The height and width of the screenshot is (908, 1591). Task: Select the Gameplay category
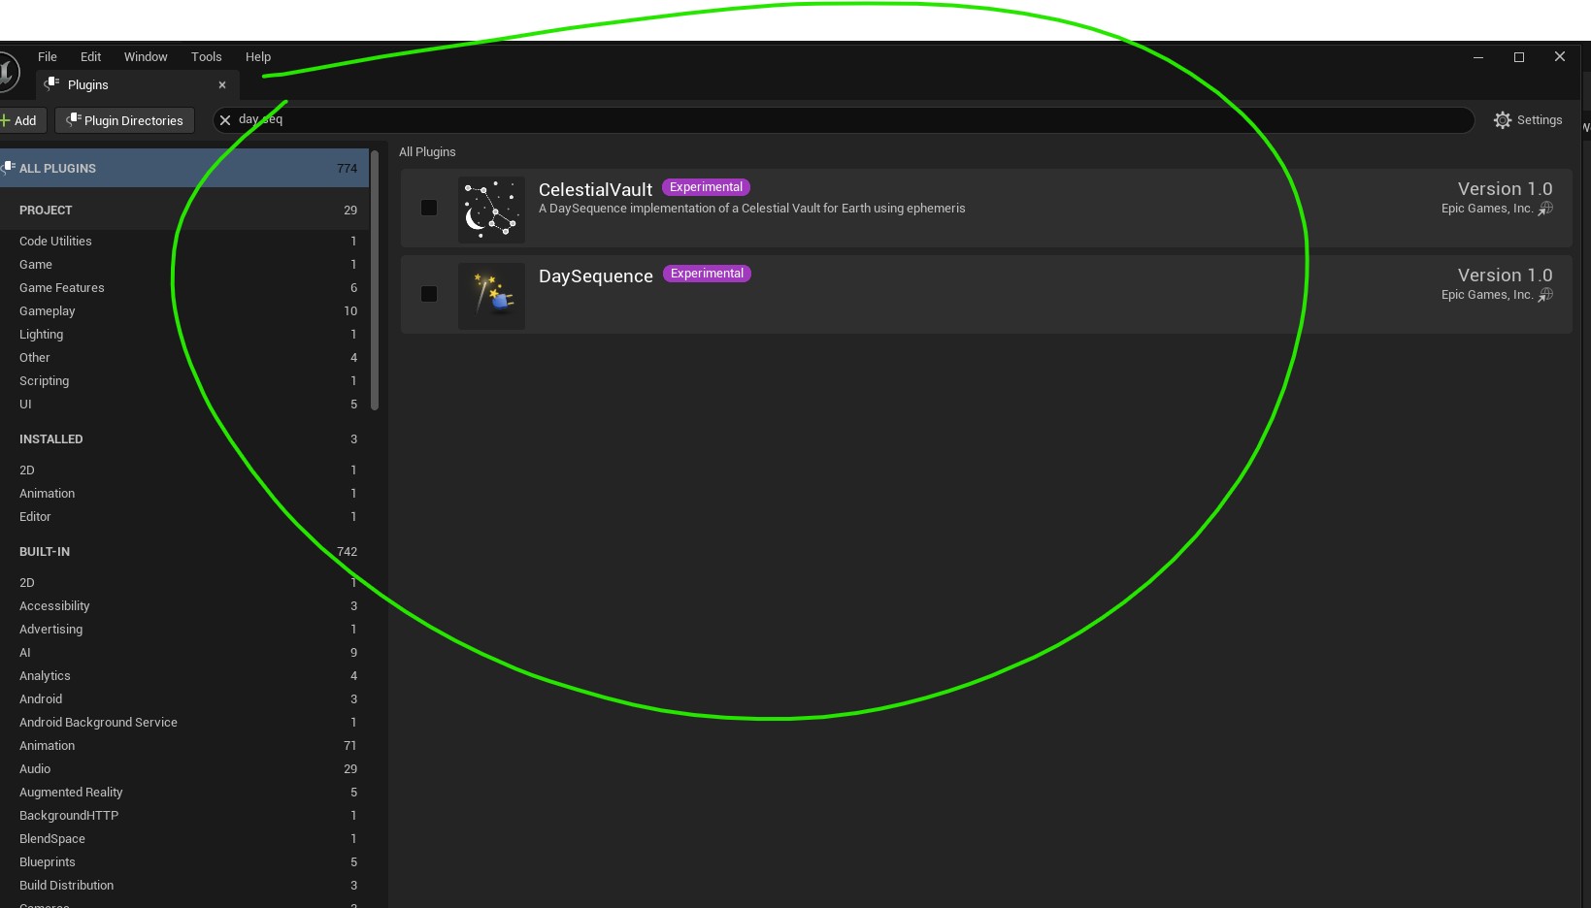click(184, 311)
